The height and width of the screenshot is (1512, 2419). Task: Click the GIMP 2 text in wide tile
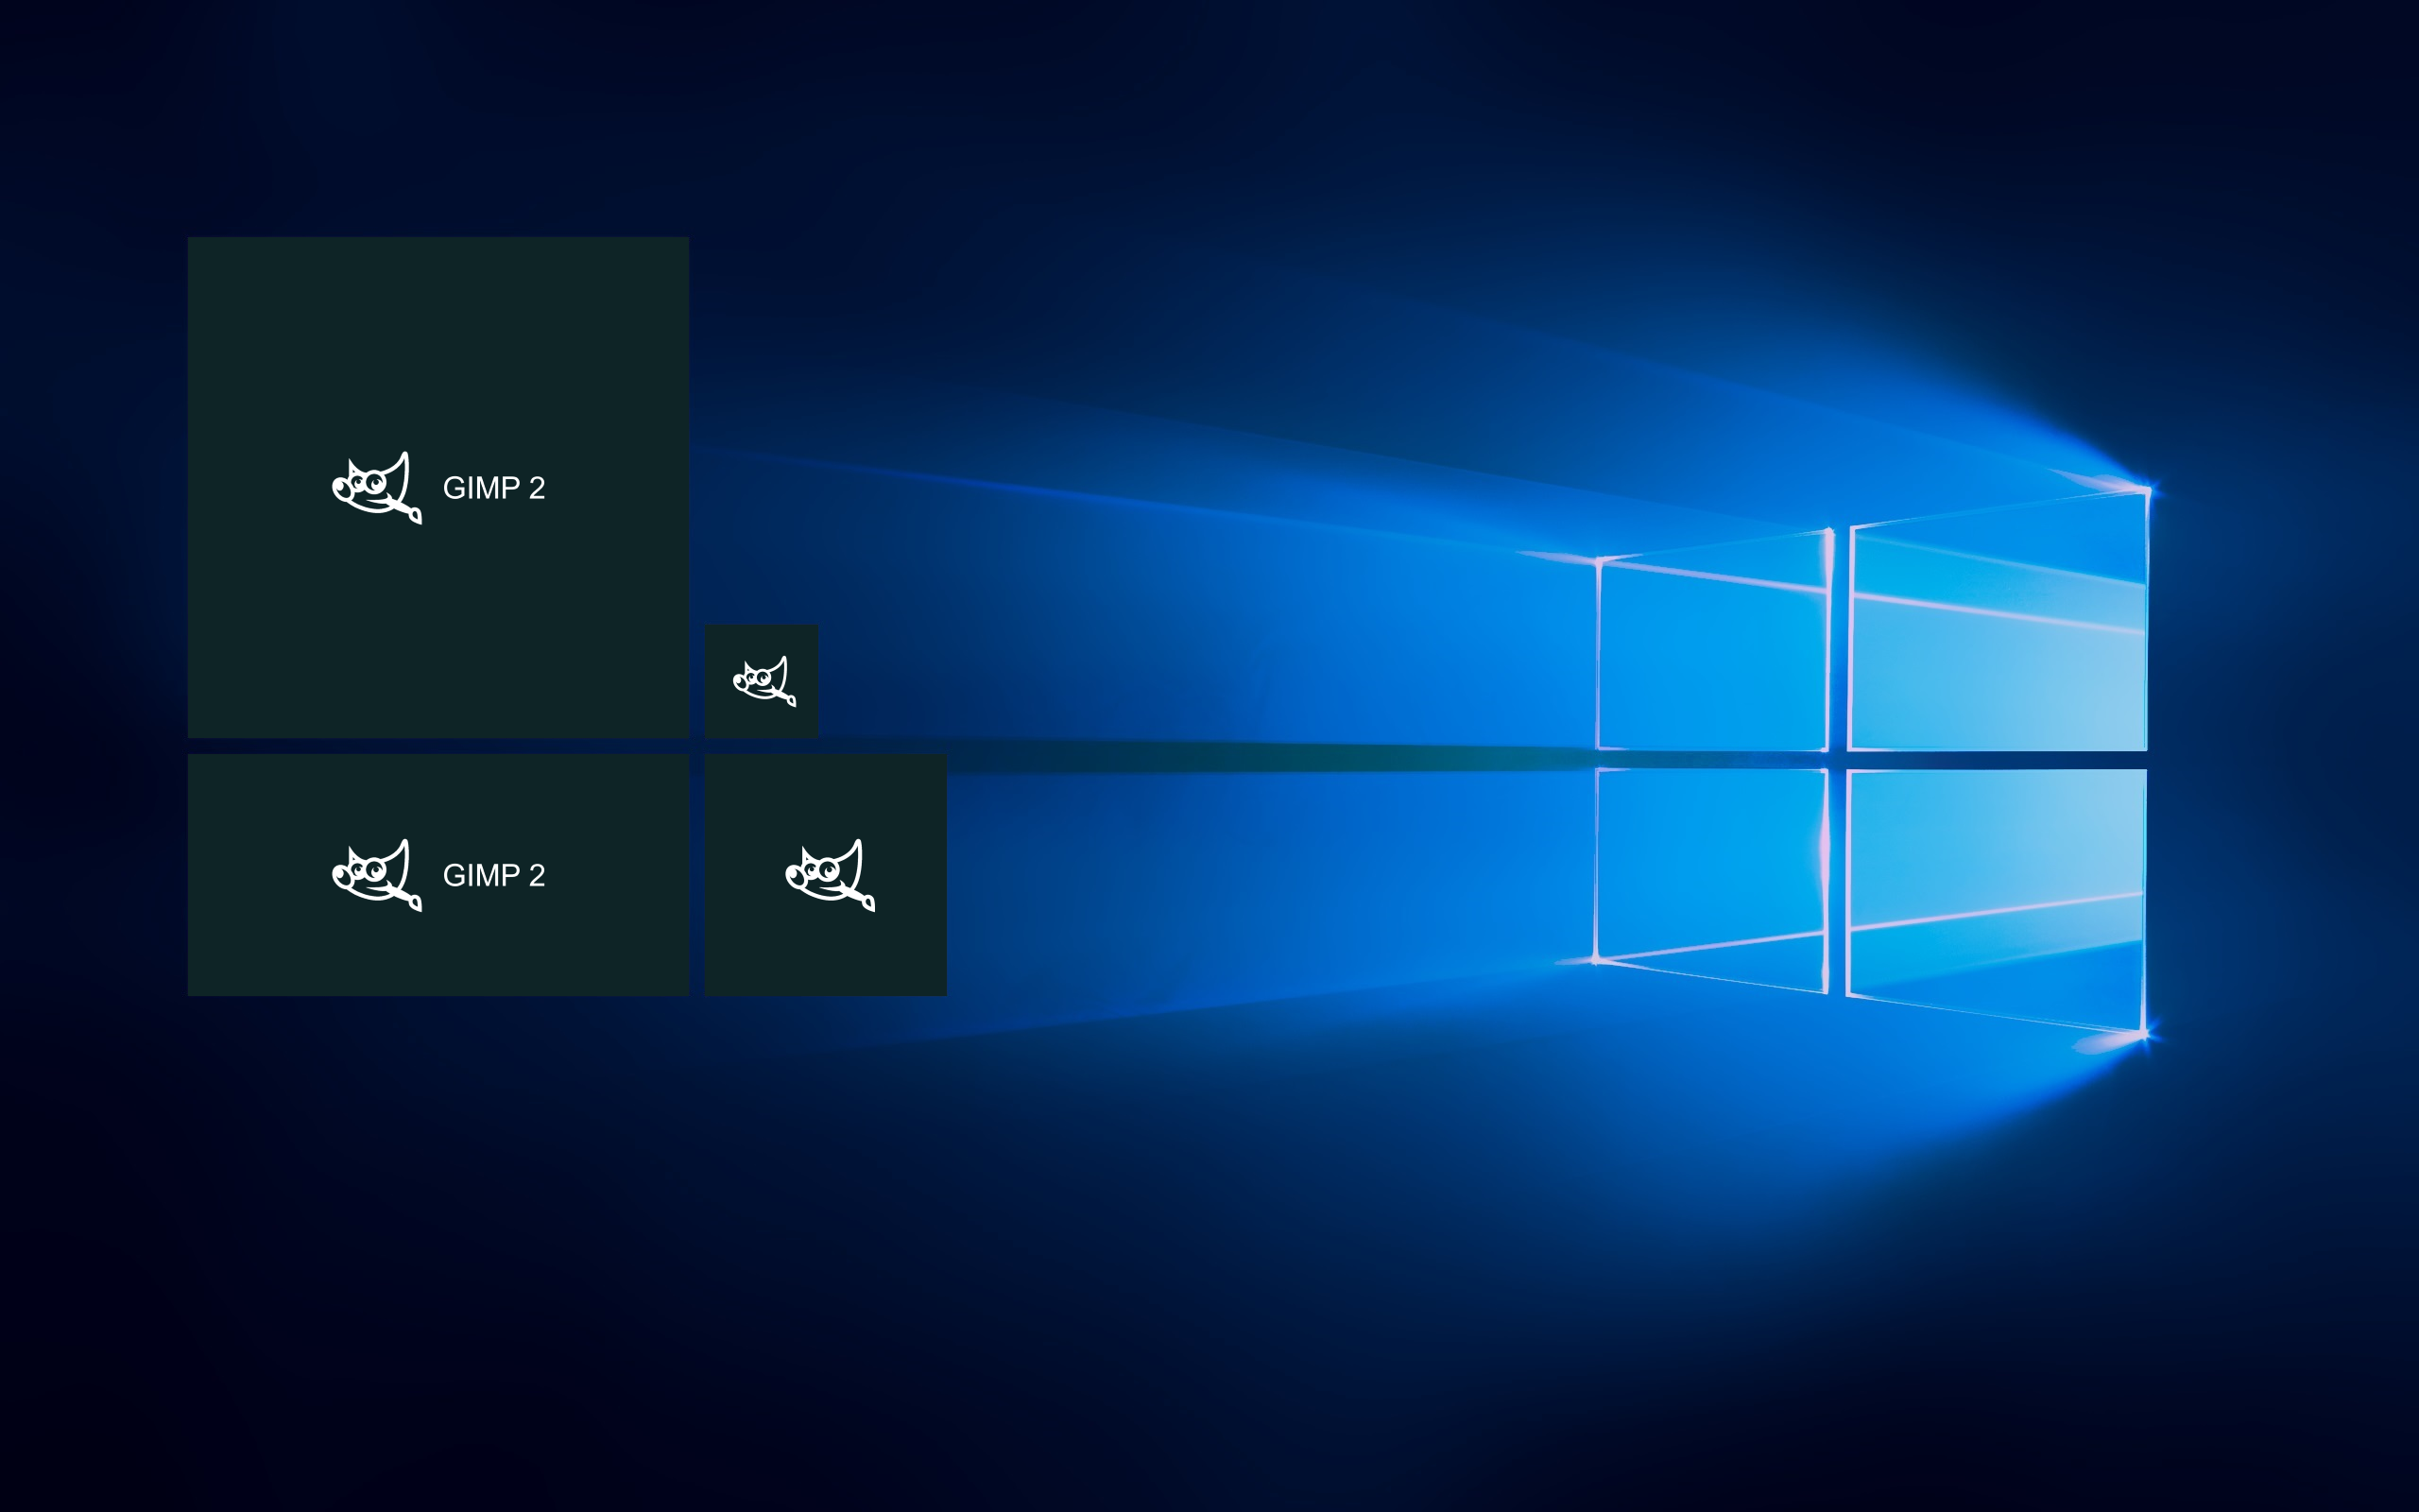click(x=494, y=875)
